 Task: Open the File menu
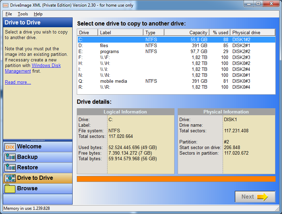(9, 14)
